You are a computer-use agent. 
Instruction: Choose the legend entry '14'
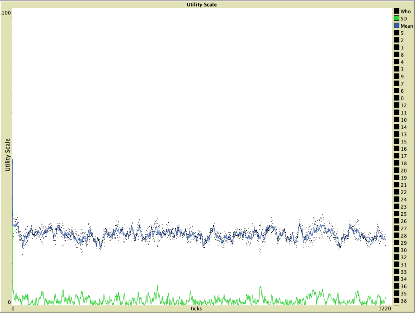click(400, 127)
